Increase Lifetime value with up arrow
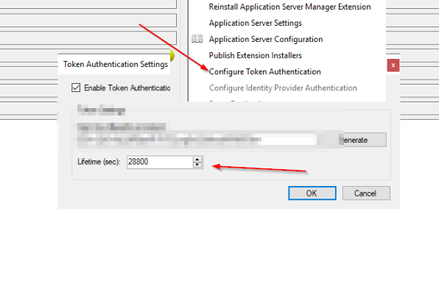The image size is (439, 281). point(197,160)
